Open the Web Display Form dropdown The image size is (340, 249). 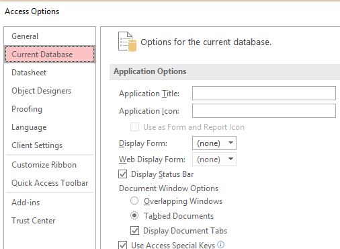[214, 159]
